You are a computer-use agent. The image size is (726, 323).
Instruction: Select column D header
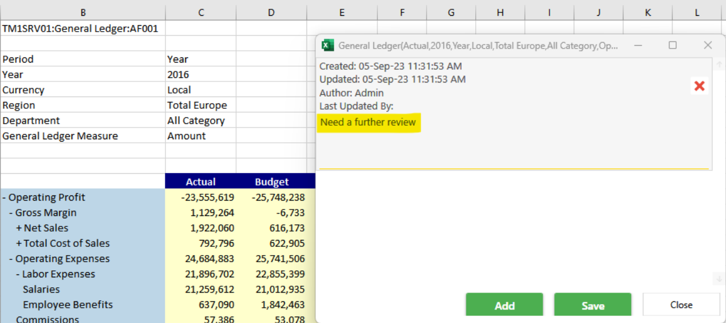click(271, 12)
